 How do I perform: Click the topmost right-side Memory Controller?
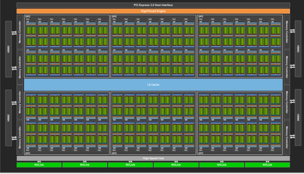tap(287, 32)
